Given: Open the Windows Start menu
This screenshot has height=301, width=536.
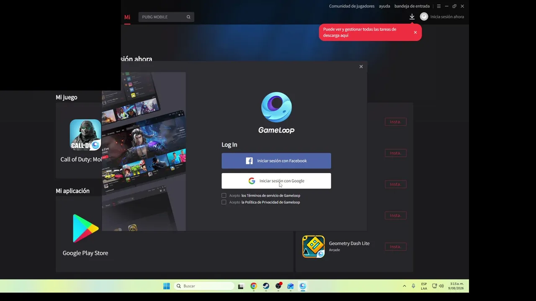Looking at the screenshot, I should click(x=166, y=286).
